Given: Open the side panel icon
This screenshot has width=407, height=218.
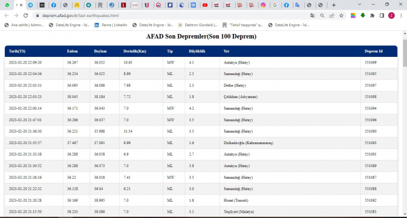Looking at the screenshot, I should click(381, 16).
